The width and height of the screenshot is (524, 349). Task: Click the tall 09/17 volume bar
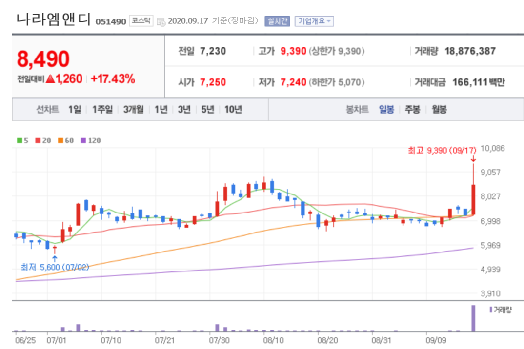(x=473, y=318)
